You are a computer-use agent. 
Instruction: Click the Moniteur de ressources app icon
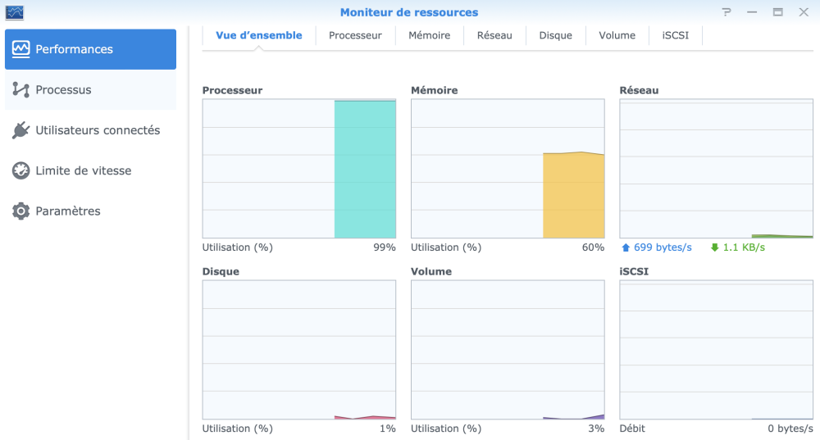click(15, 12)
